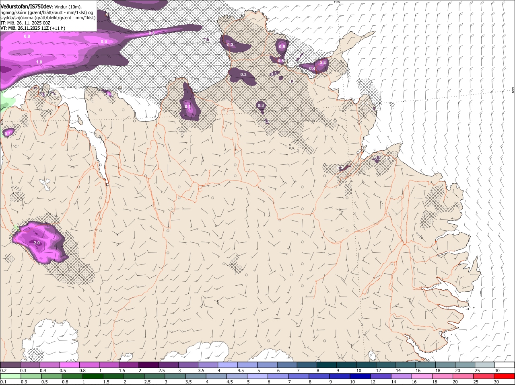
Task: Click the 0.6 label in the pink snow area
Action: point(104,41)
